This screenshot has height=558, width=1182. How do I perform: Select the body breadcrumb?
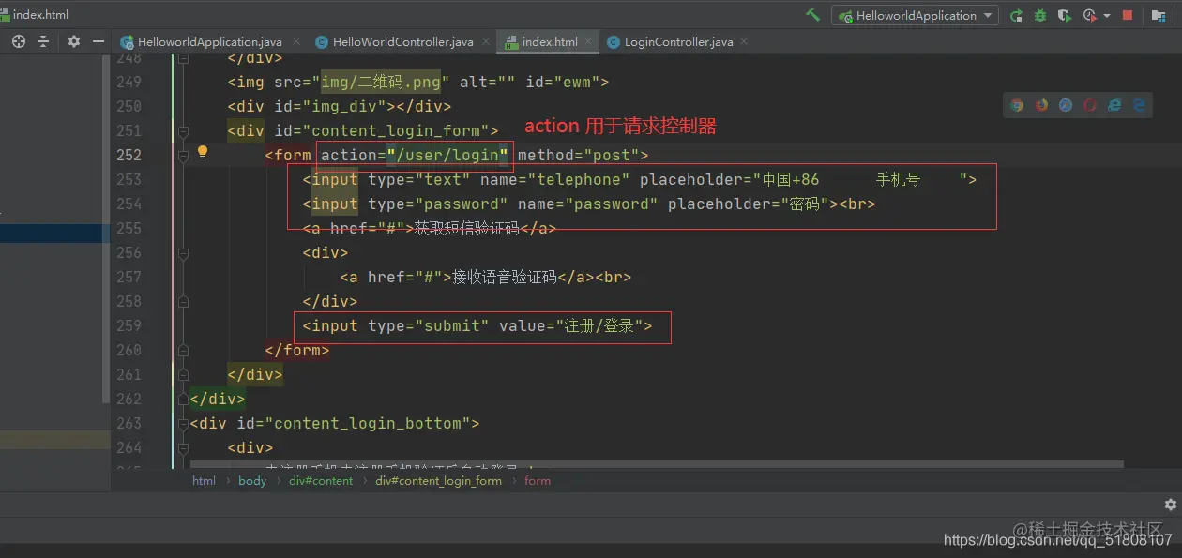(x=252, y=481)
